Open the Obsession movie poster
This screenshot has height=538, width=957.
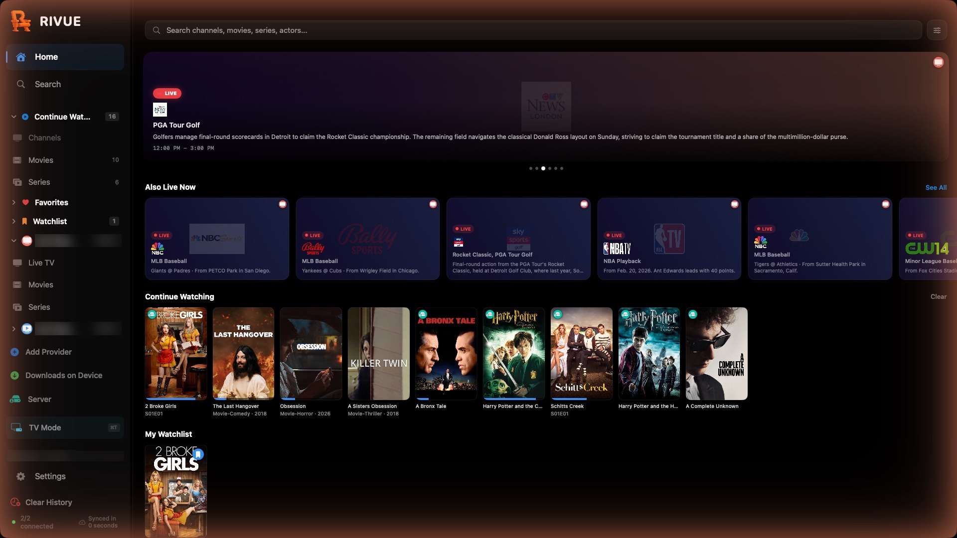311,354
